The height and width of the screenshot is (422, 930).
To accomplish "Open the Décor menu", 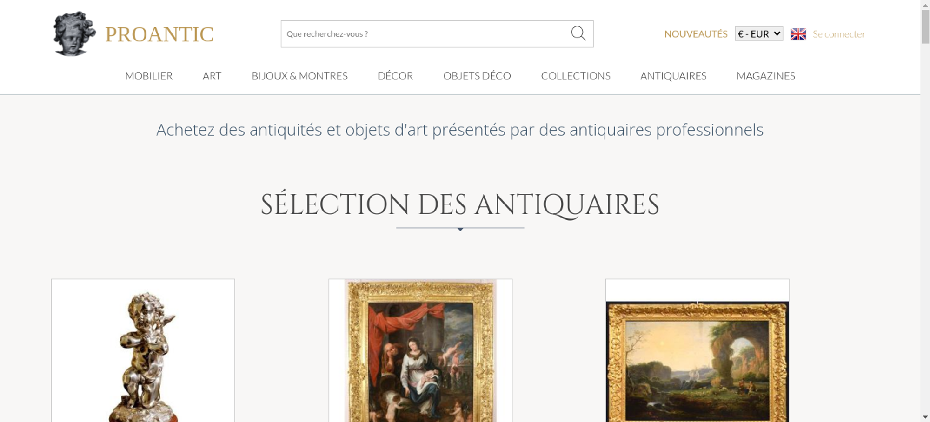I will (x=395, y=76).
